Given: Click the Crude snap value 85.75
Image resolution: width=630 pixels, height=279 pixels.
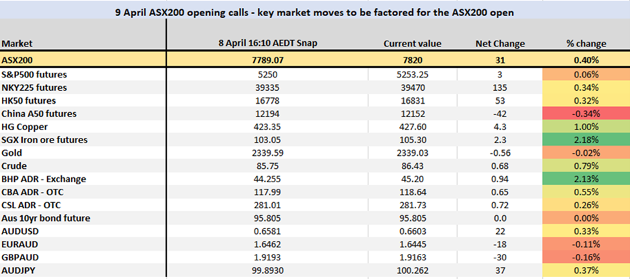Looking at the screenshot, I should (x=267, y=166).
